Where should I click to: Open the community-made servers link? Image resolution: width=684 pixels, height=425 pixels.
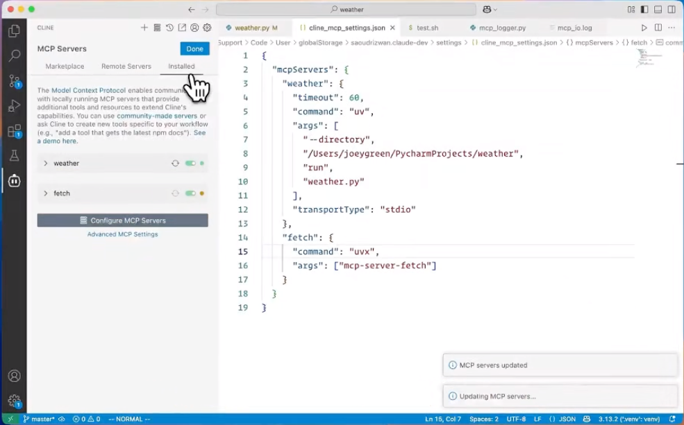pyautogui.click(x=157, y=116)
